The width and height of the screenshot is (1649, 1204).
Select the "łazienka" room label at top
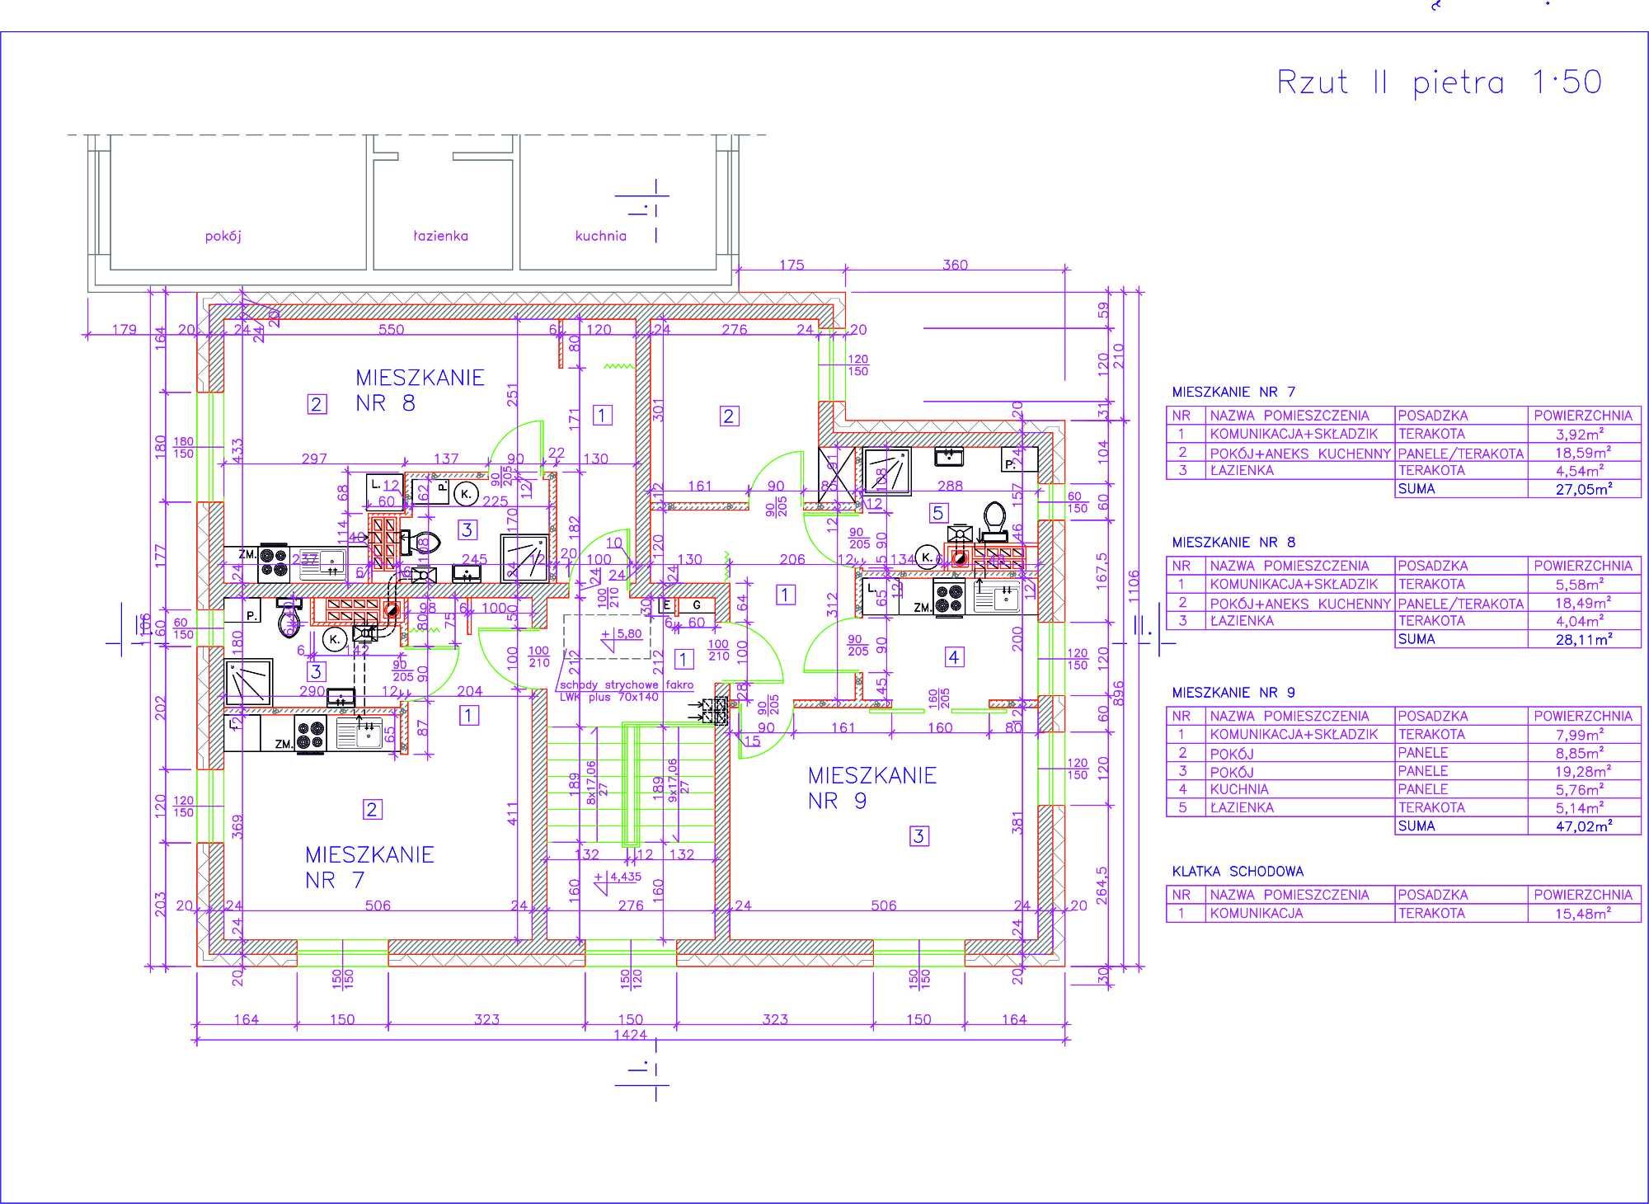(x=440, y=236)
